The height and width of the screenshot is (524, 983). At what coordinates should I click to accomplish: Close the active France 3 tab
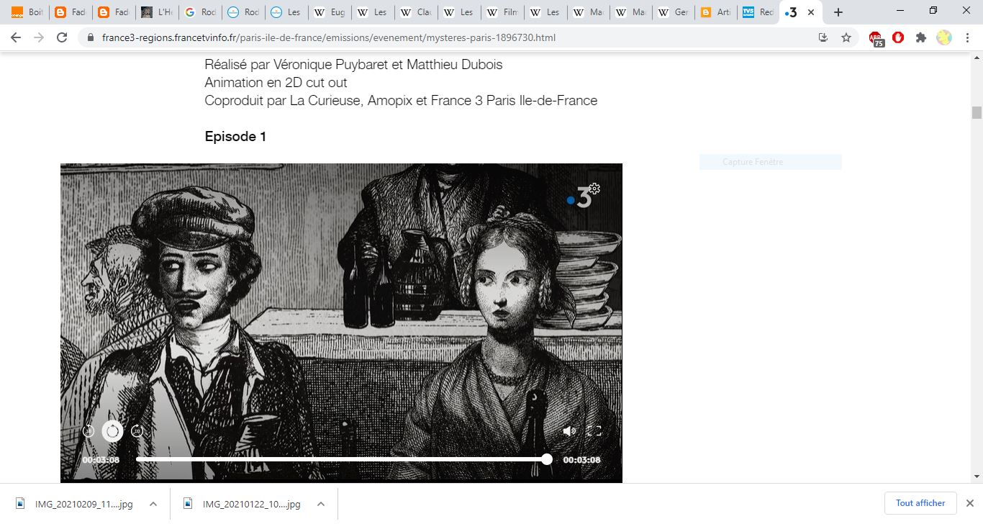[x=811, y=12]
